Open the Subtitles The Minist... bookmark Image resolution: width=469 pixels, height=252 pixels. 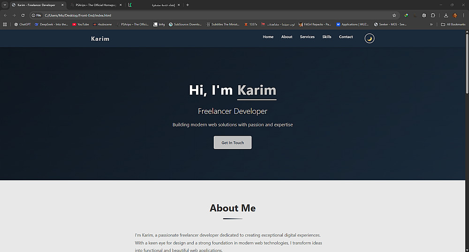pyautogui.click(x=223, y=24)
